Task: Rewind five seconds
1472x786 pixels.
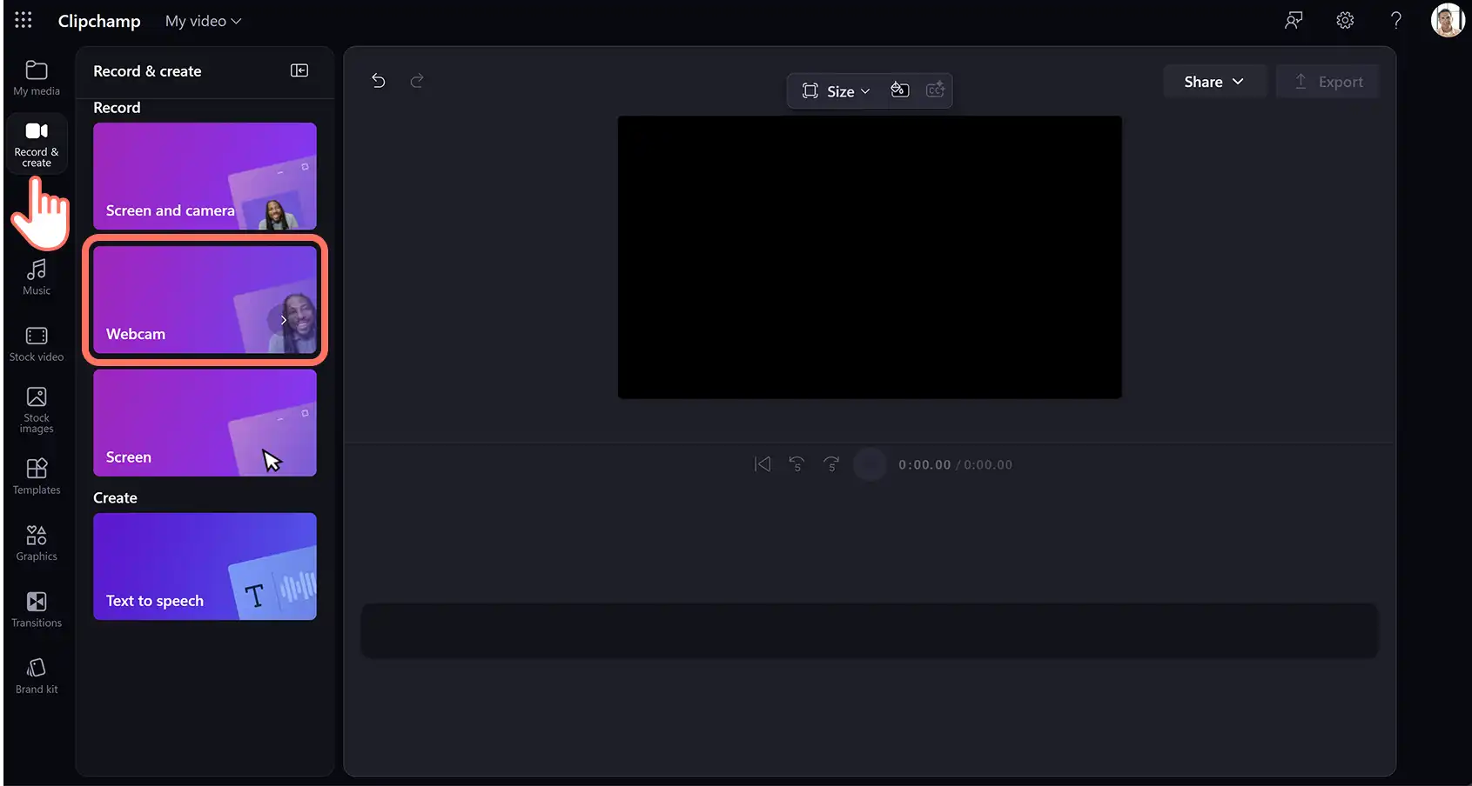Action: click(x=796, y=464)
